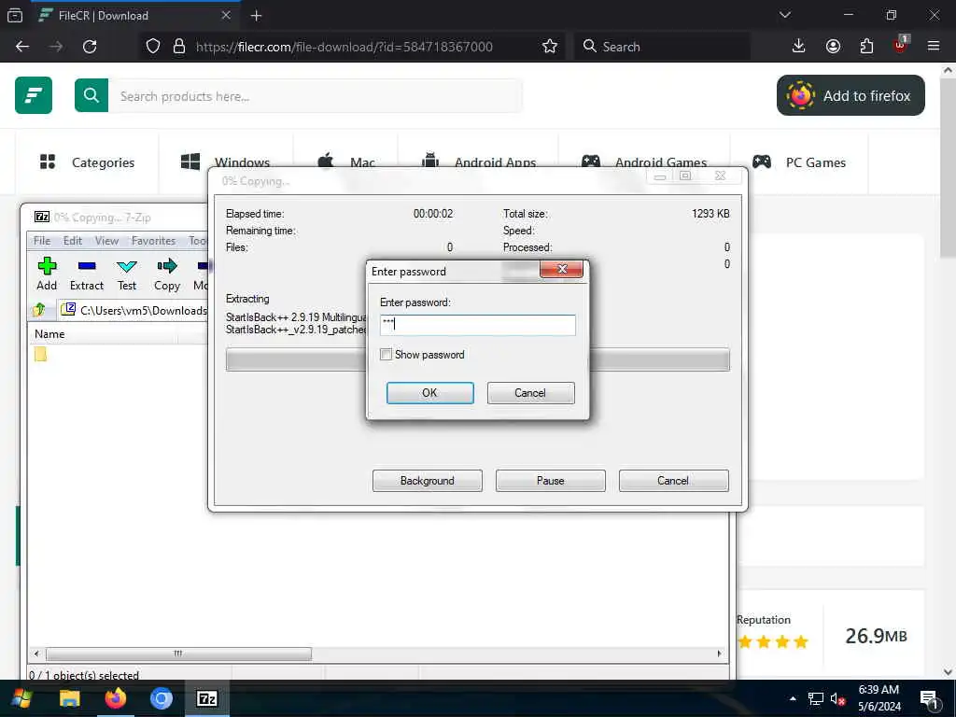
Task: Go back with the browser back arrow
Action: pyautogui.click(x=22, y=47)
